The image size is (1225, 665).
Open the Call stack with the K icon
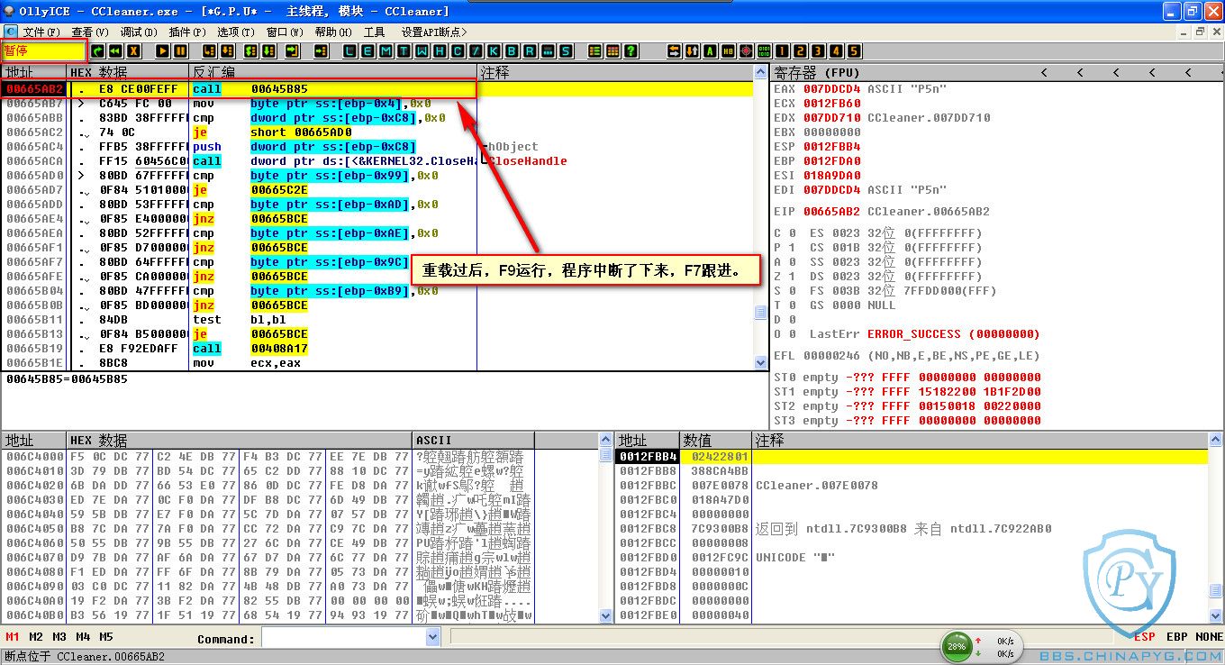pyautogui.click(x=494, y=51)
